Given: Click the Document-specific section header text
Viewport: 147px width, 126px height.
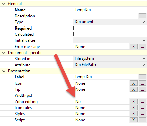Looking at the screenshot, I should [x=25, y=53].
